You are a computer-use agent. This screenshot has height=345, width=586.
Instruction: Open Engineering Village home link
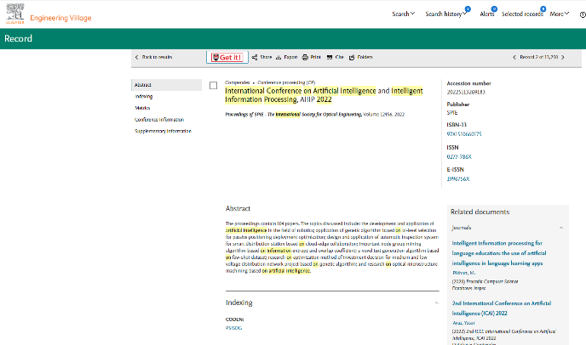click(60, 18)
